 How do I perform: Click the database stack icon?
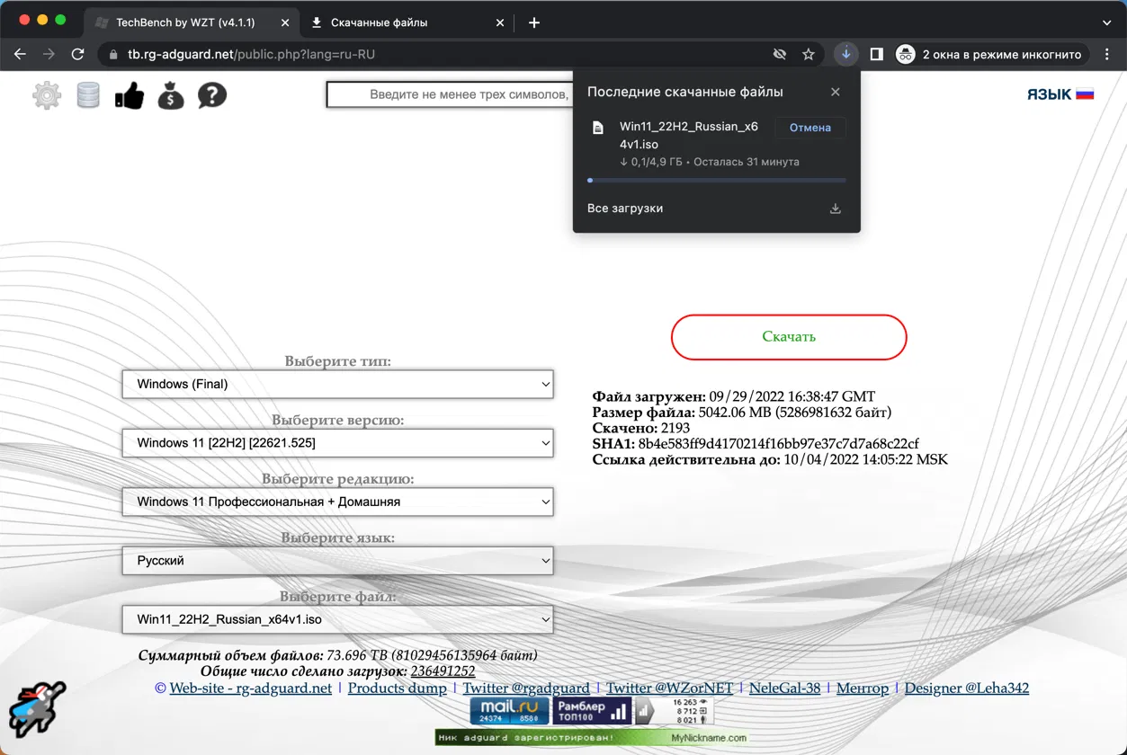pyautogui.click(x=88, y=94)
